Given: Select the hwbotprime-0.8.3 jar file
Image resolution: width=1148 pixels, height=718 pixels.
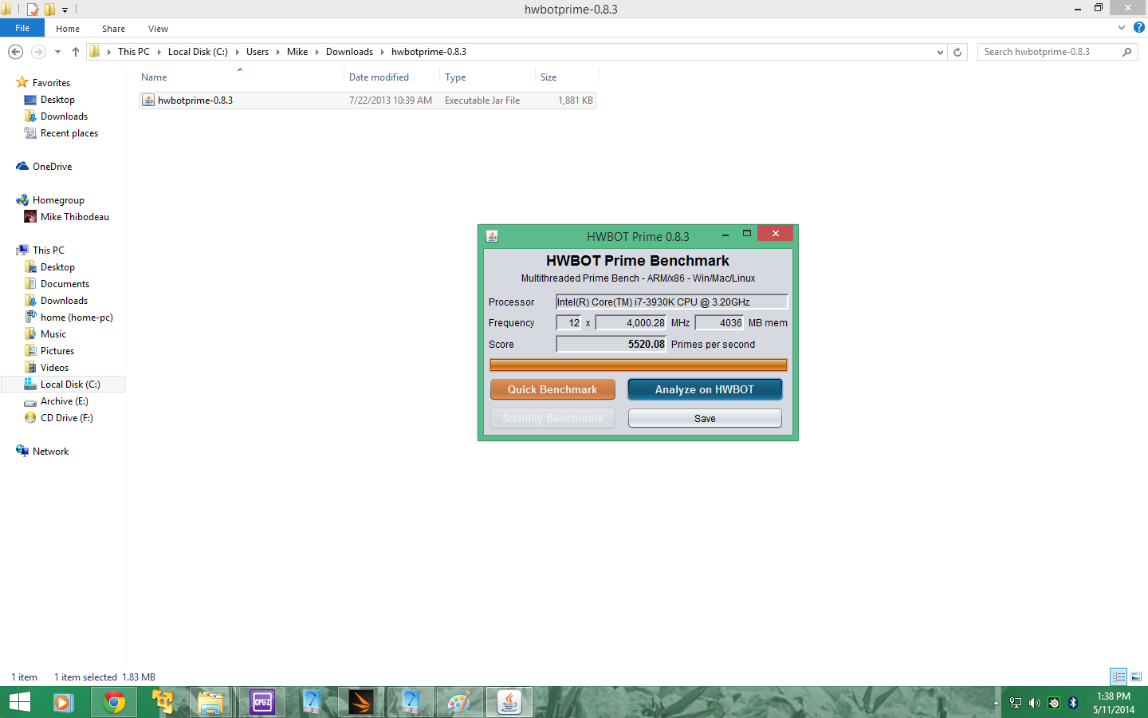Looking at the screenshot, I should click(367, 101).
